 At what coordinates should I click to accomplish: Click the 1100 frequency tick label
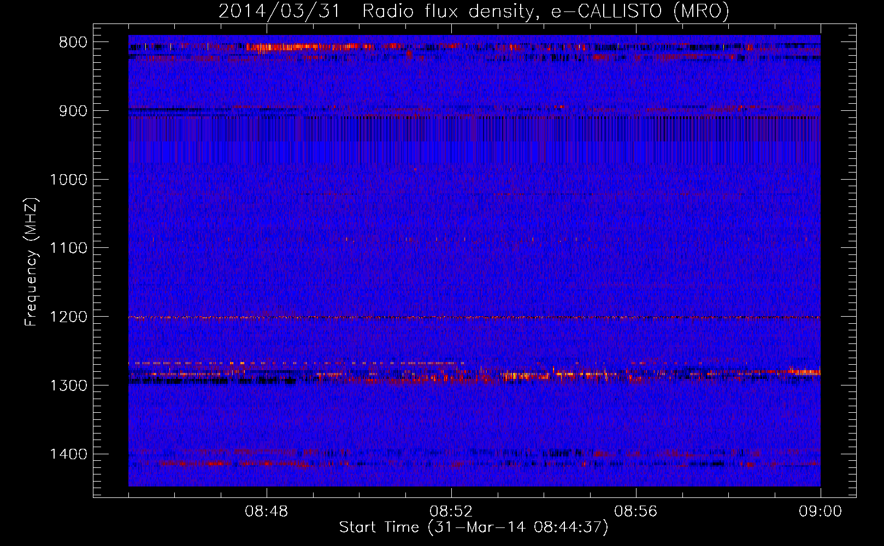point(69,248)
